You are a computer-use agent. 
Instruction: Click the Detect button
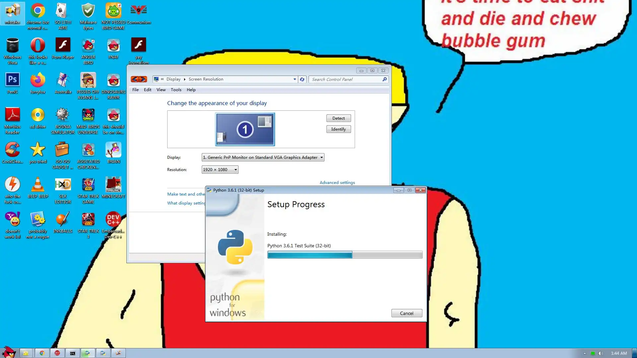338,118
